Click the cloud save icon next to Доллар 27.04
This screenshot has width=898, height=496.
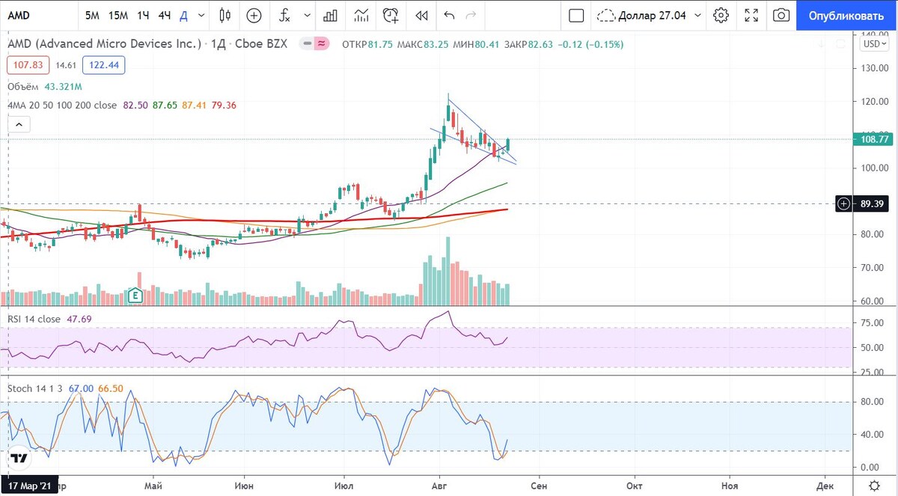[607, 15]
